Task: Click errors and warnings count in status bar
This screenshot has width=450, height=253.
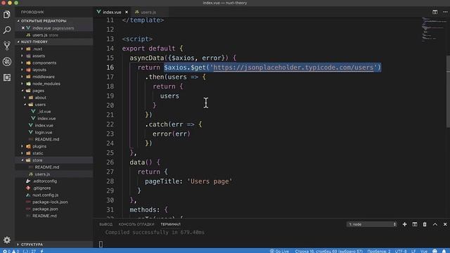Action: click(11, 251)
